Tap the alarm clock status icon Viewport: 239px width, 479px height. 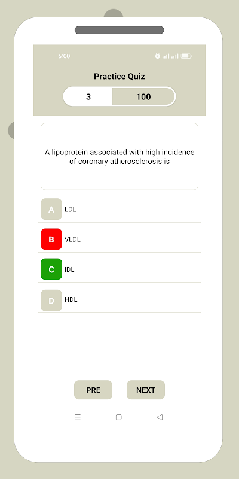pos(157,56)
